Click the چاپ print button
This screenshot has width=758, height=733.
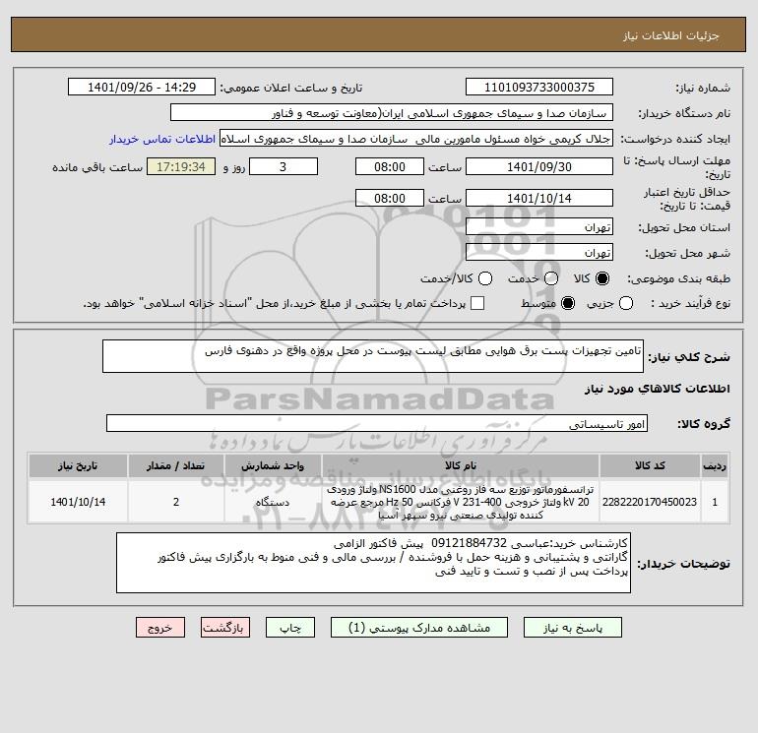[x=290, y=628]
